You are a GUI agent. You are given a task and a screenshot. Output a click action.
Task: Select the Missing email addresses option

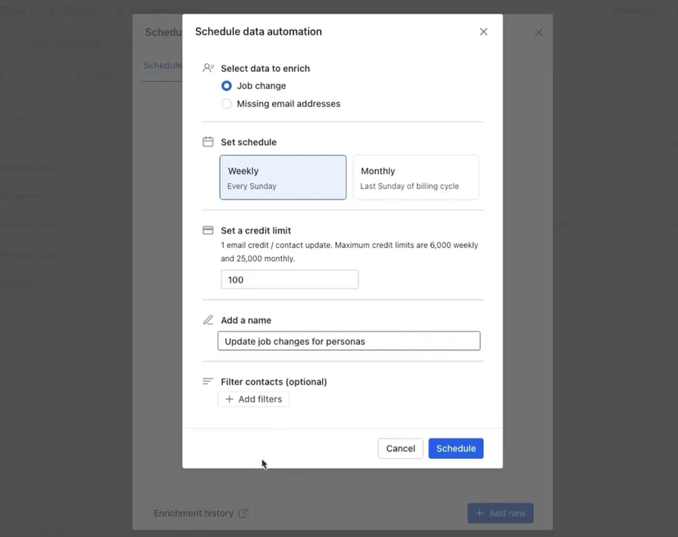point(226,103)
